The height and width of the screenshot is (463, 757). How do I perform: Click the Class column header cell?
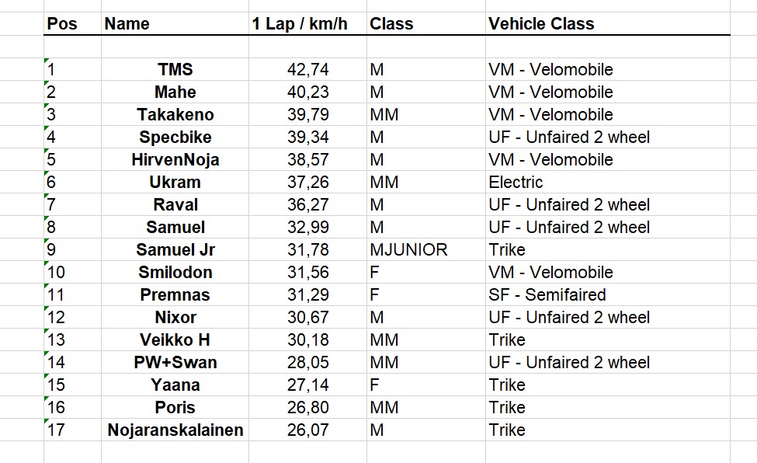[425, 23]
